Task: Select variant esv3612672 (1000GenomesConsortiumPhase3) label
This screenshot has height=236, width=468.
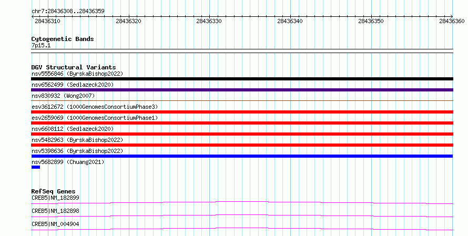Action: pos(95,107)
